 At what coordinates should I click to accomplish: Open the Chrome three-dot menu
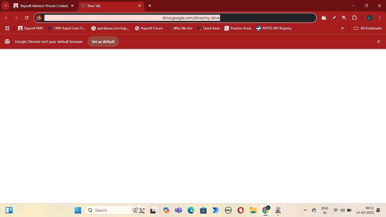click(x=380, y=18)
